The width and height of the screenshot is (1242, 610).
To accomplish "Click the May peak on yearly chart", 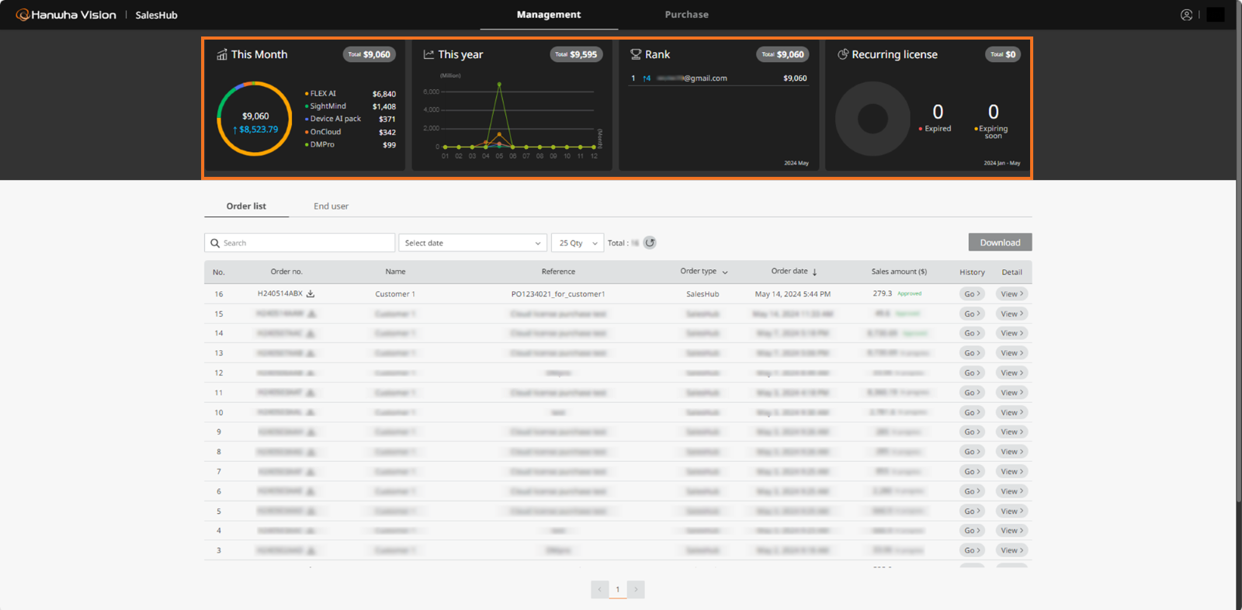I will (x=499, y=84).
